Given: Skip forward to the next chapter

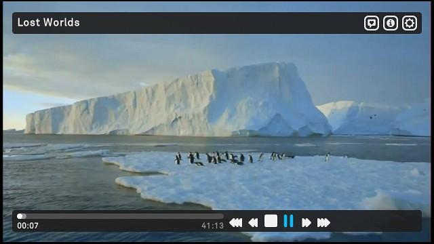Looking at the screenshot, I should pos(323,222).
